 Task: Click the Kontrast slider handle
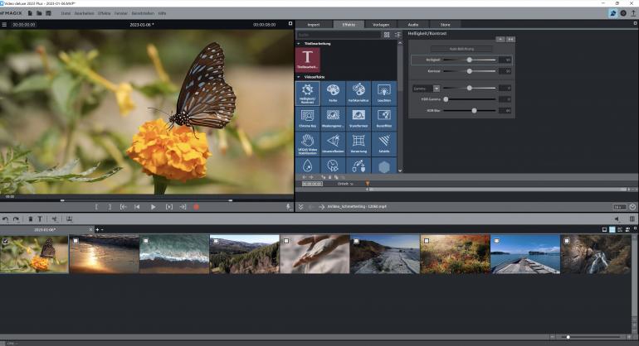(470, 71)
